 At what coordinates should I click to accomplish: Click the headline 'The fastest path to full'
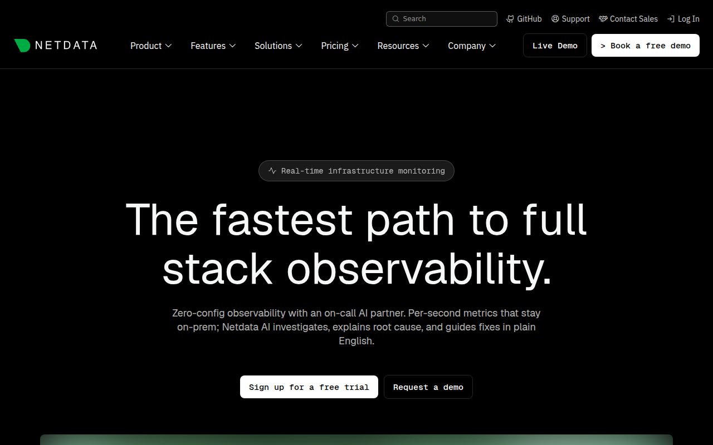click(356, 219)
